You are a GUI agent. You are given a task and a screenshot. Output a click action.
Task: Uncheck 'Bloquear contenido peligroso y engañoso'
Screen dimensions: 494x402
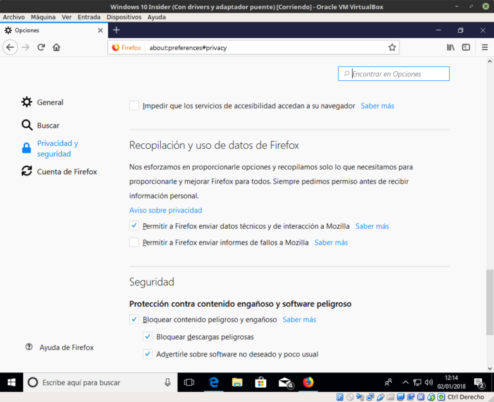point(134,319)
